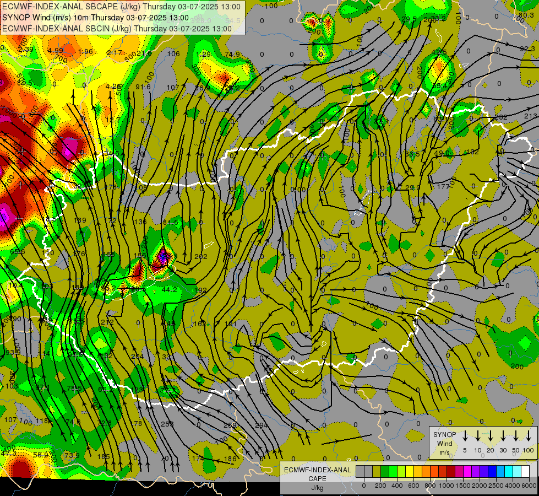The height and width of the screenshot is (496, 539).
Task: Click the 800 tick label in CAPE legend
Action: coord(430,486)
